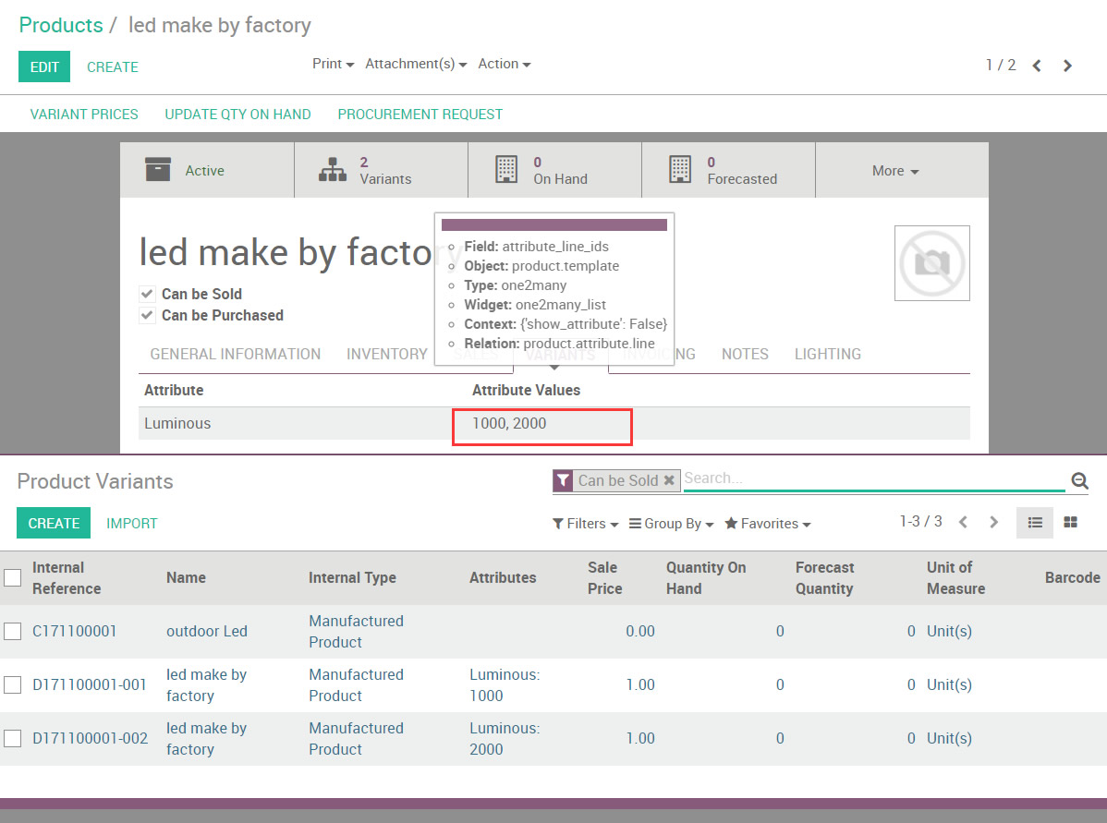Select the list view icon

pyautogui.click(x=1035, y=523)
